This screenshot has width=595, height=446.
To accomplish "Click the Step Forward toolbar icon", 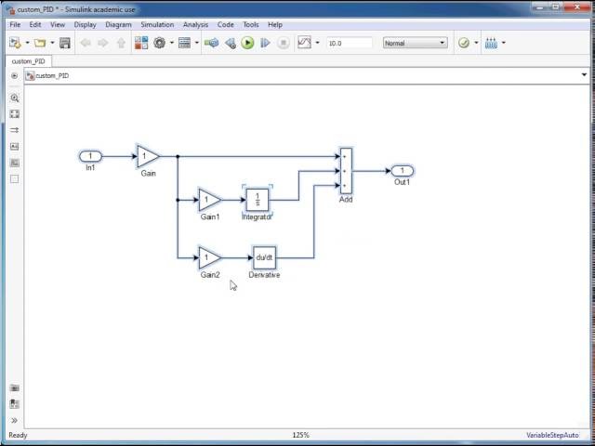I will coord(265,43).
